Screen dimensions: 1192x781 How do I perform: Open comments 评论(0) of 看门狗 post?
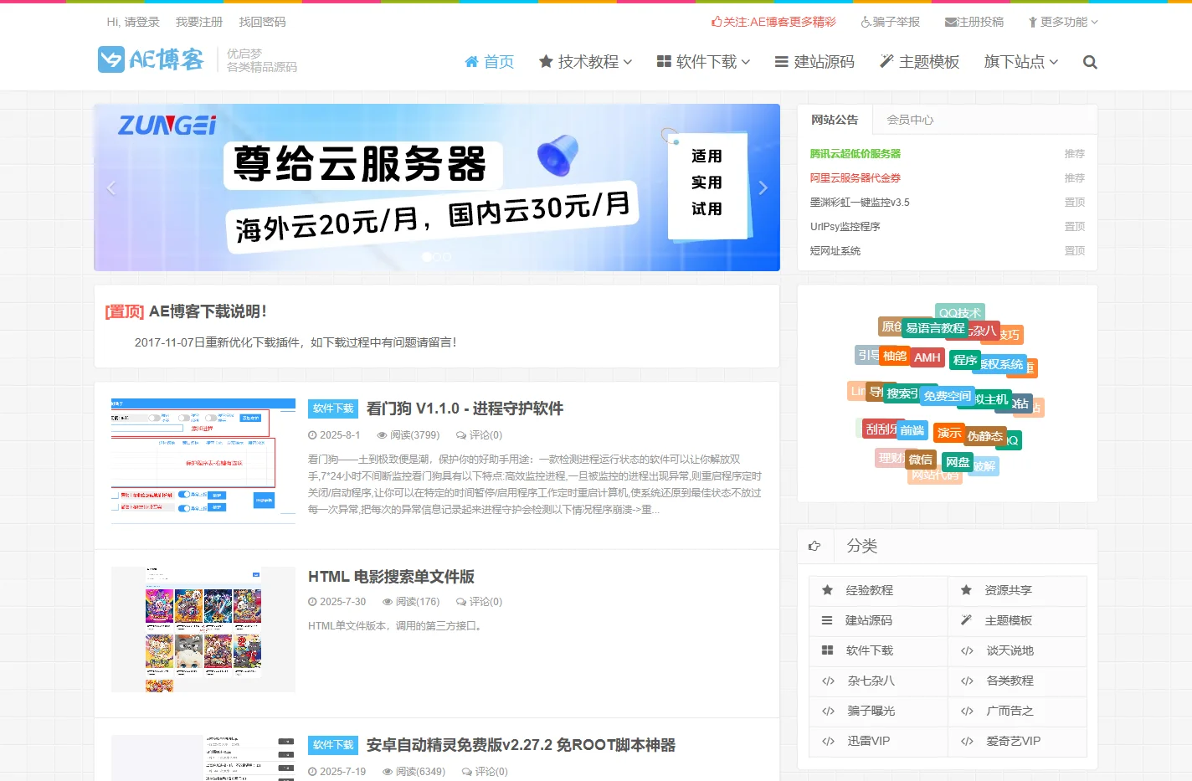tap(479, 435)
